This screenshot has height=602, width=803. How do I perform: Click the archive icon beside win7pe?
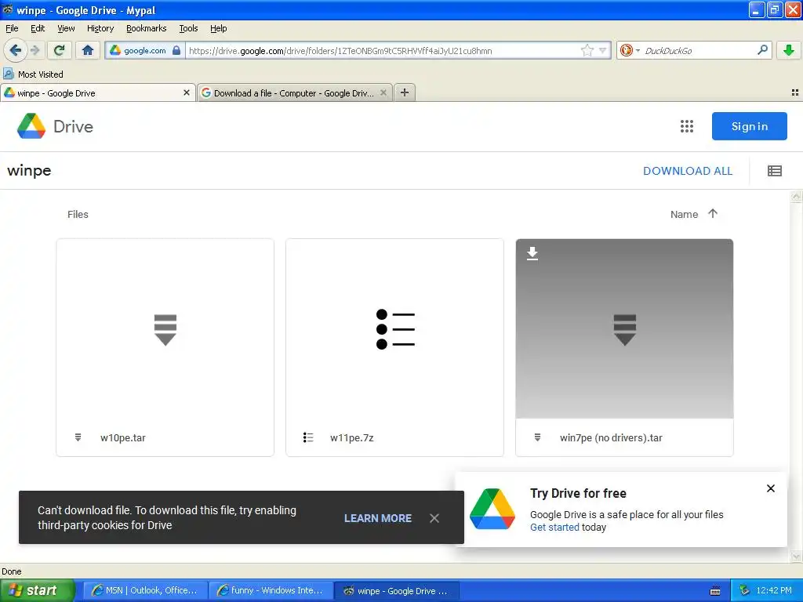click(x=537, y=437)
